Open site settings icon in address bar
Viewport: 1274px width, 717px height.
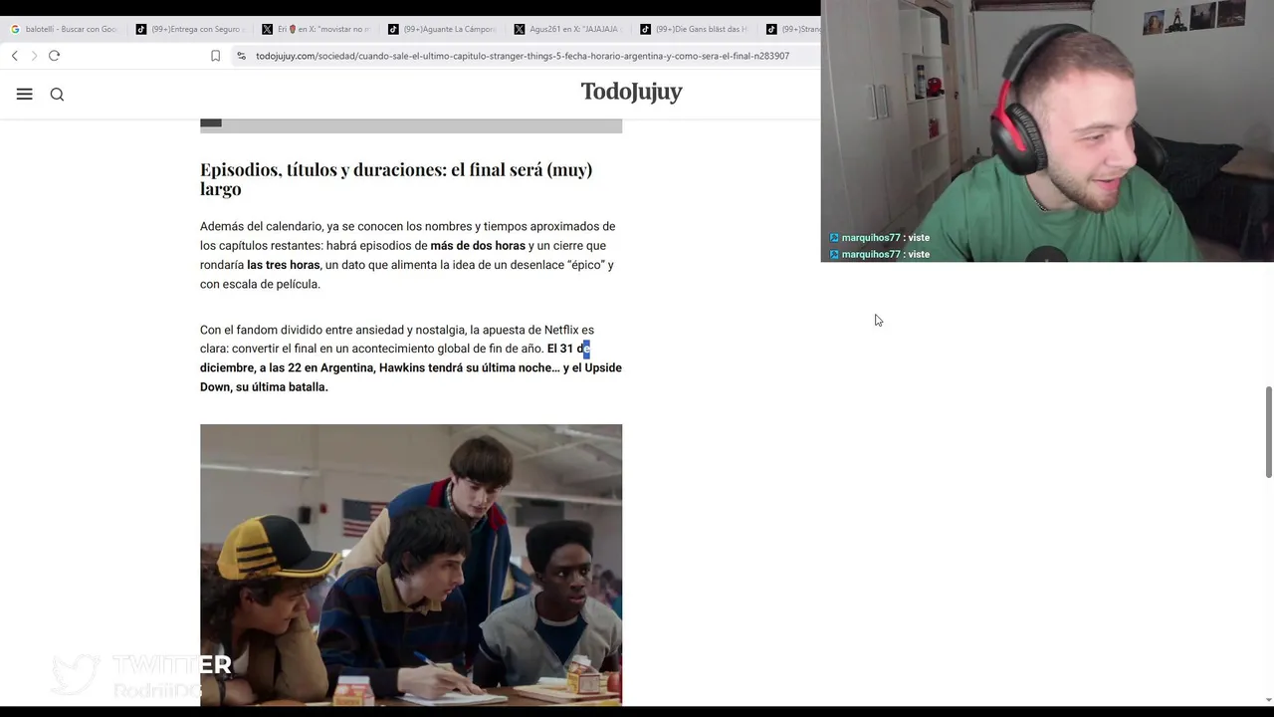coord(241,56)
